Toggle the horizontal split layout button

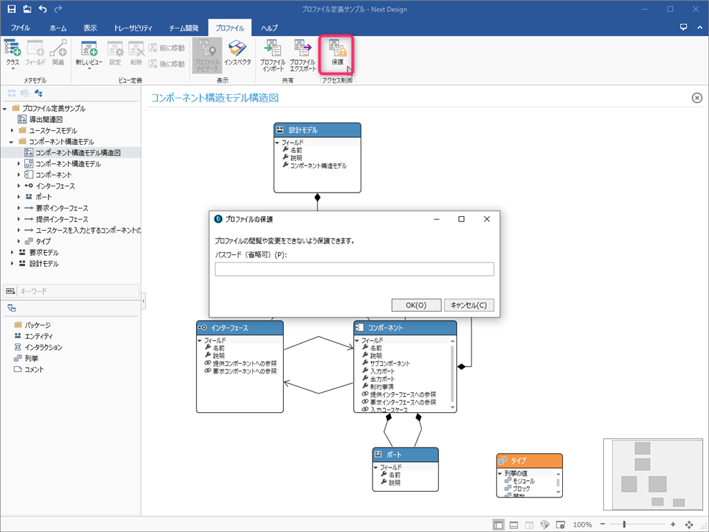(x=514, y=524)
